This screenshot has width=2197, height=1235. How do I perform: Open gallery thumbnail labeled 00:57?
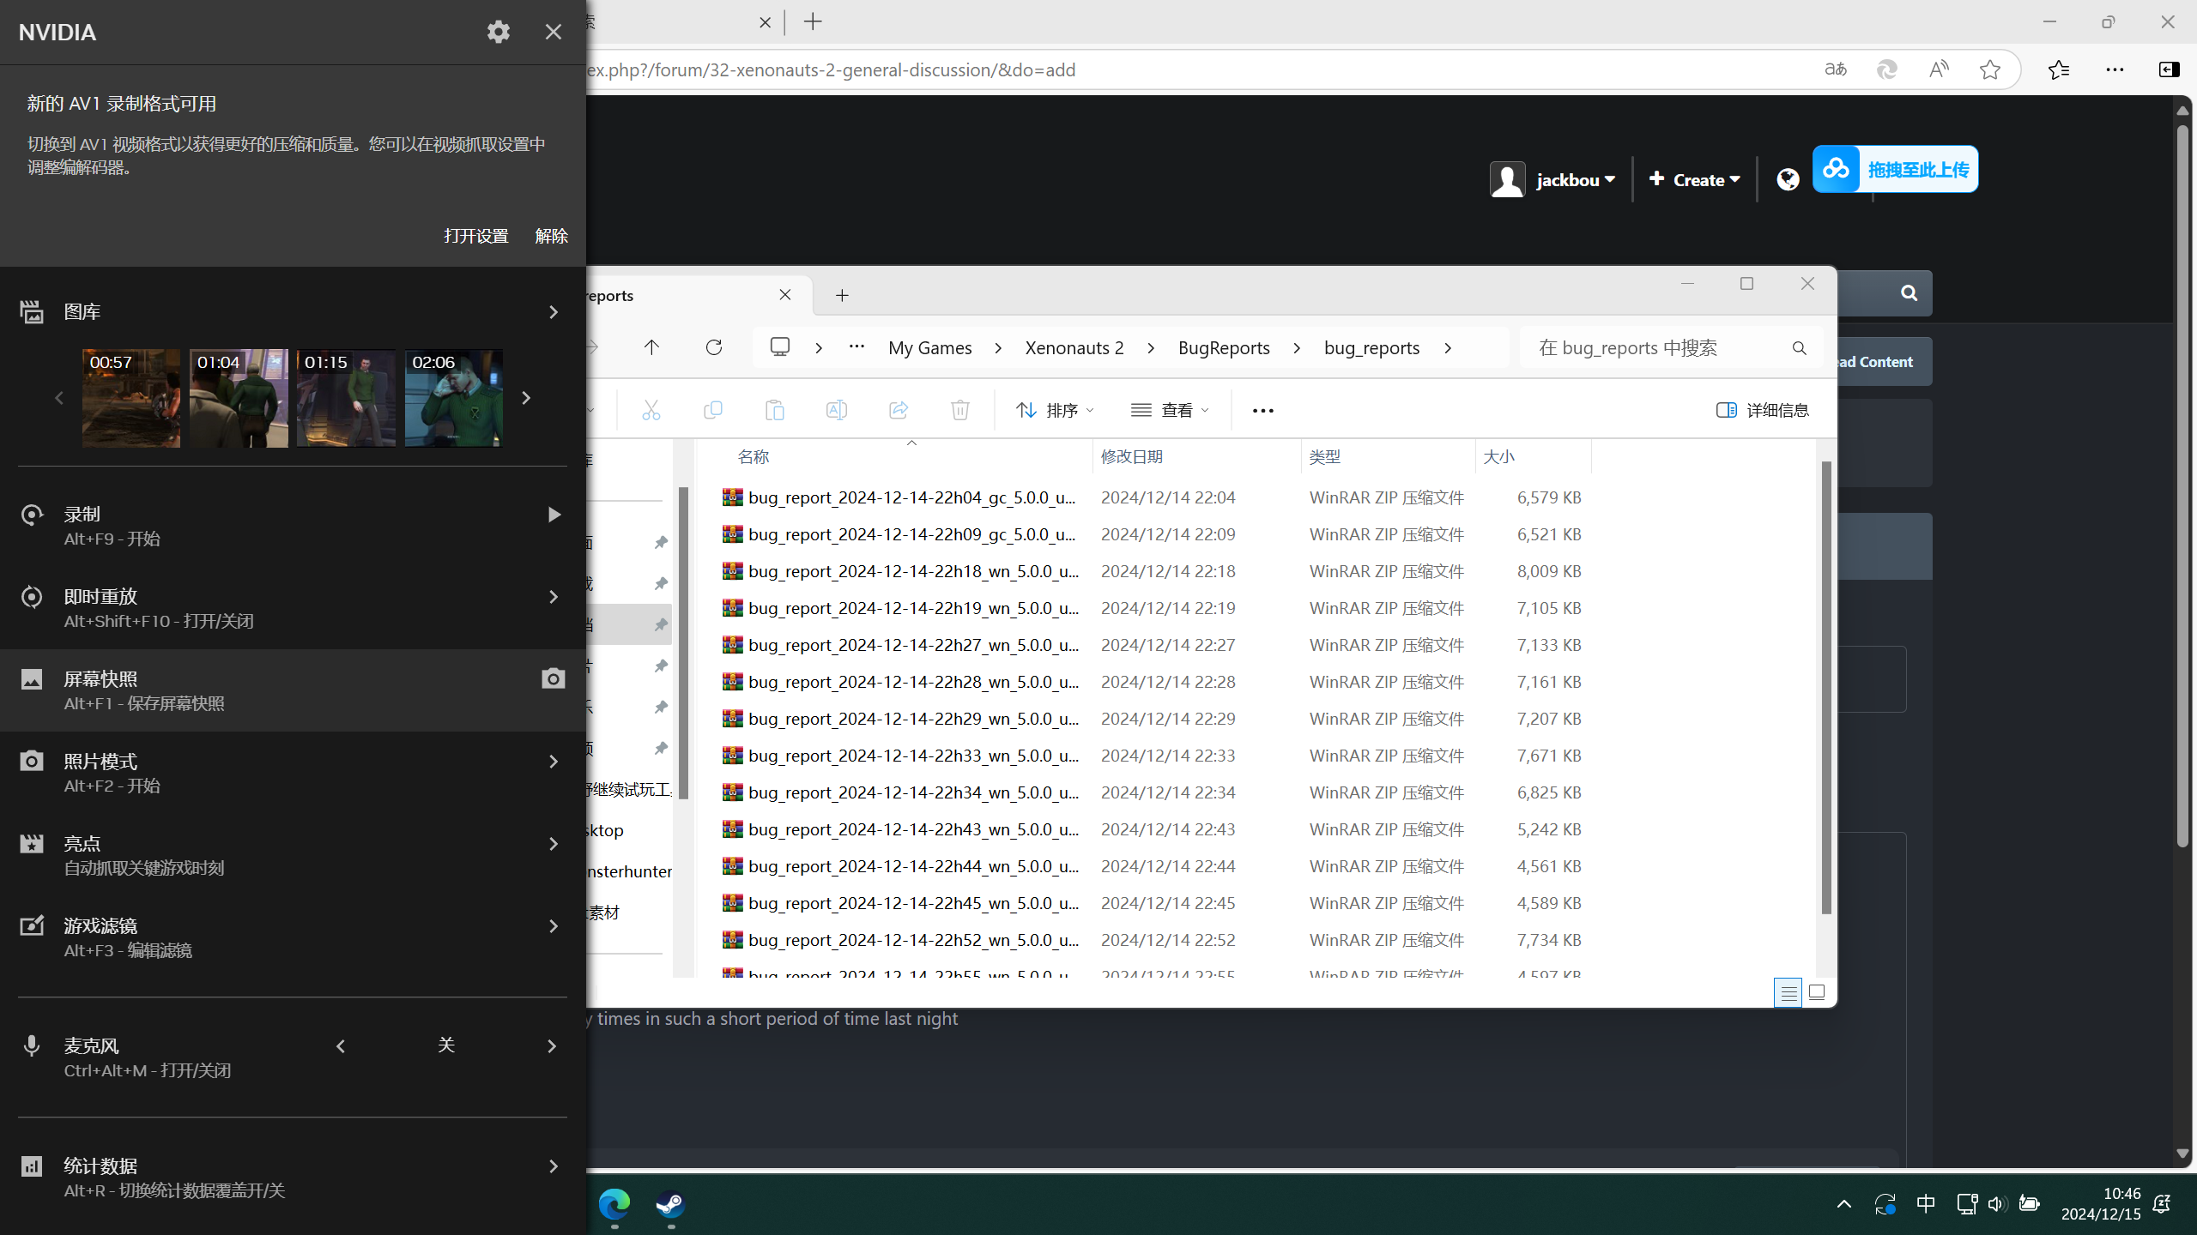(x=131, y=398)
